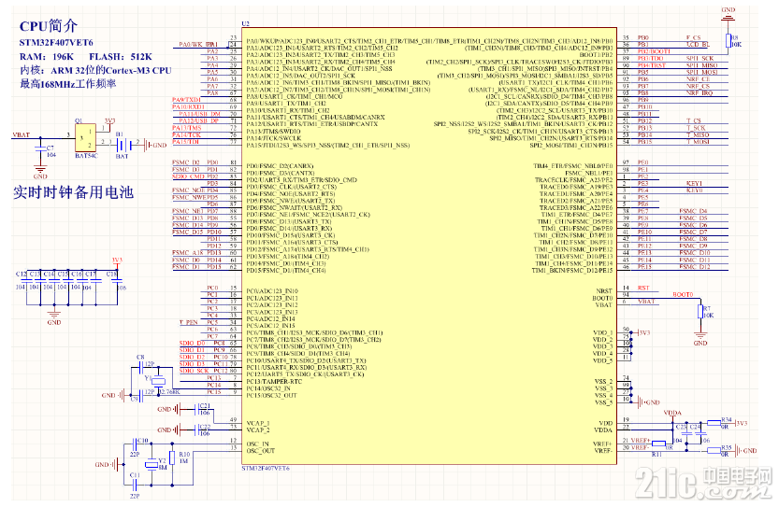Click GND symbol below decoupling capacitors
The image size is (779, 507).
54,317
